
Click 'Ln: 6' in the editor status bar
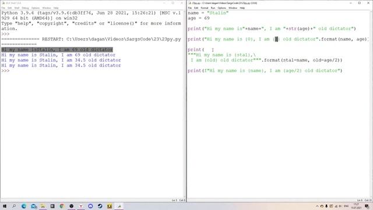click(x=360, y=200)
